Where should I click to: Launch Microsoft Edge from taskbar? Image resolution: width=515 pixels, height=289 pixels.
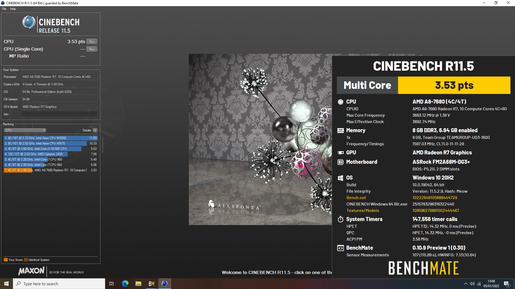pos(125,284)
